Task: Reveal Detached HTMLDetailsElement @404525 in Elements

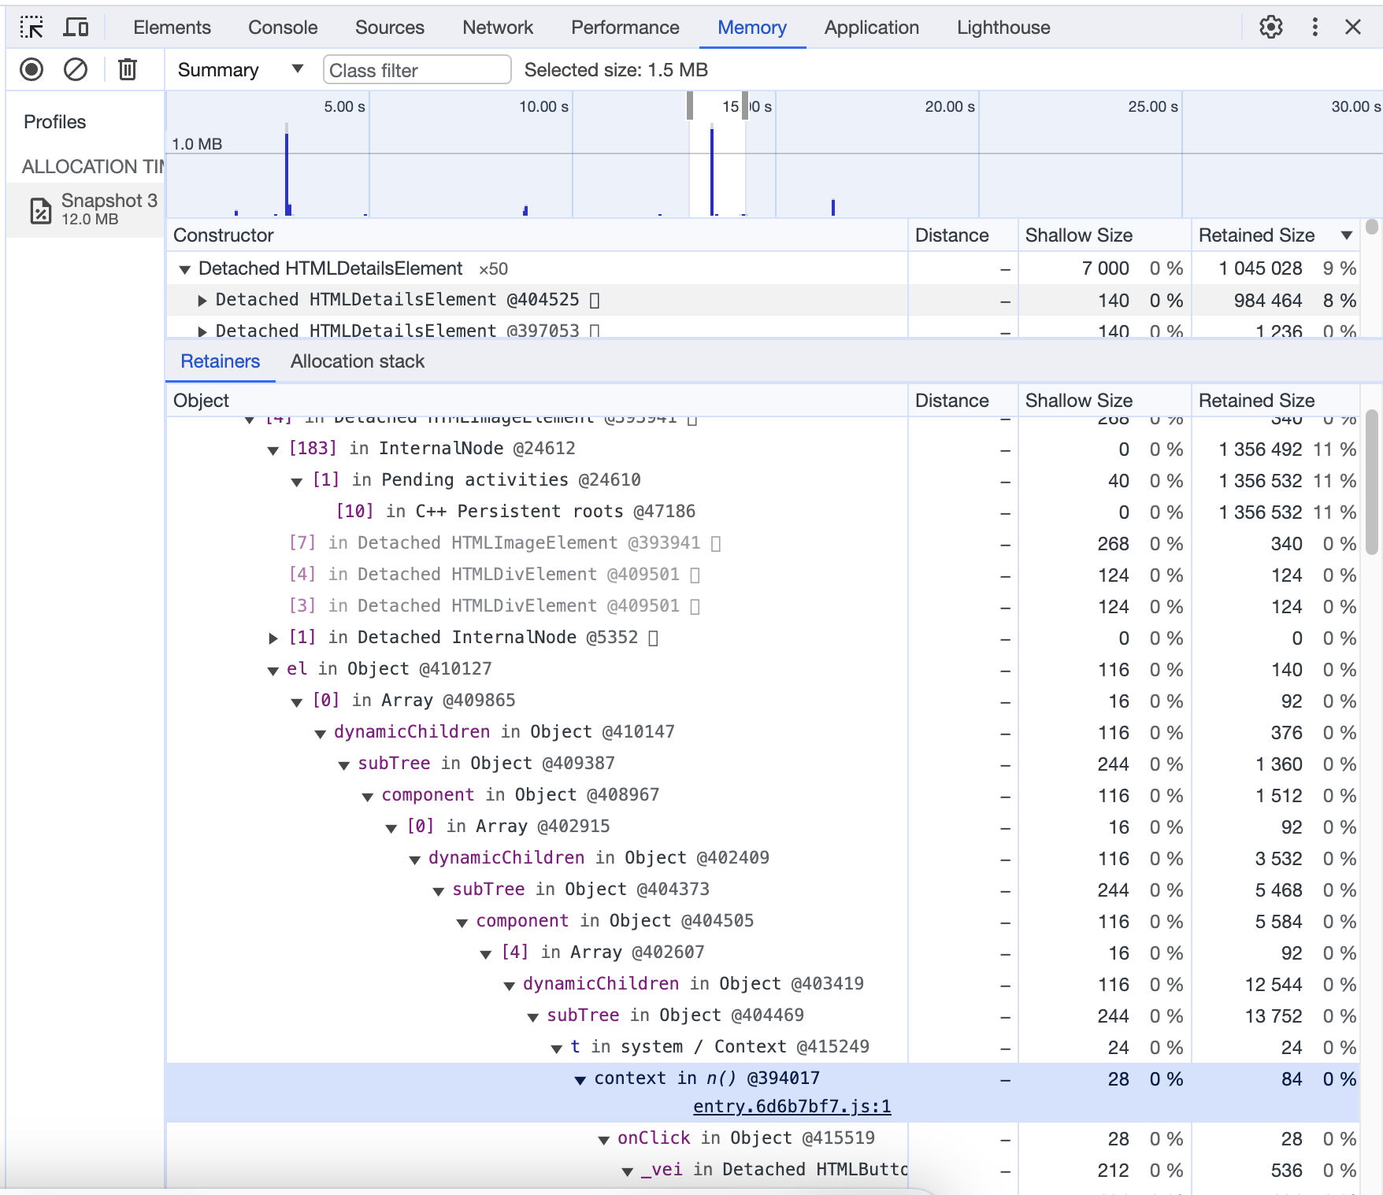Action: pyautogui.click(x=594, y=300)
